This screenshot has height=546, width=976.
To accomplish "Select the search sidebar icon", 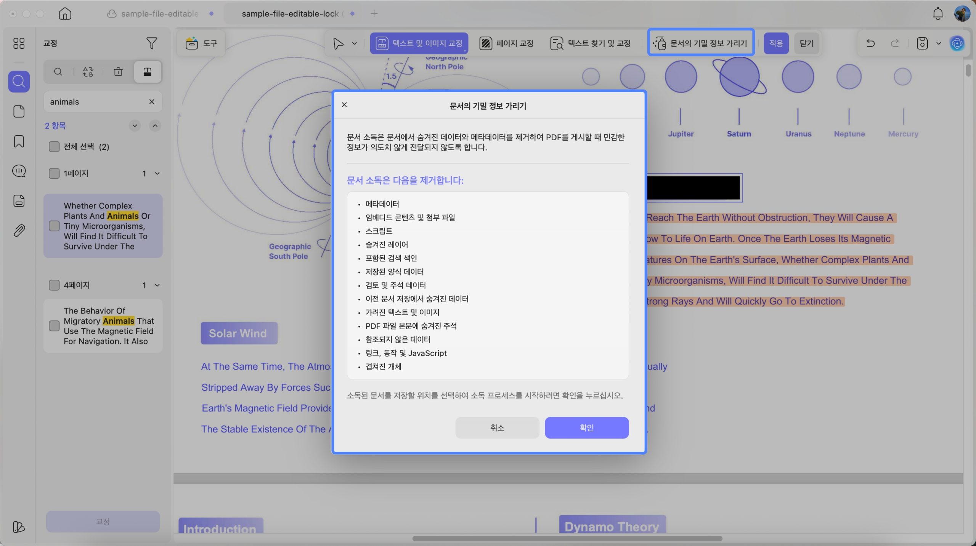I will [x=19, y=81].
